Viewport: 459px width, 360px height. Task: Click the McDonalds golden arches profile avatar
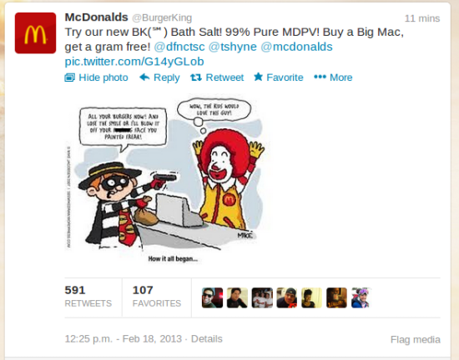tap(35, 33)
